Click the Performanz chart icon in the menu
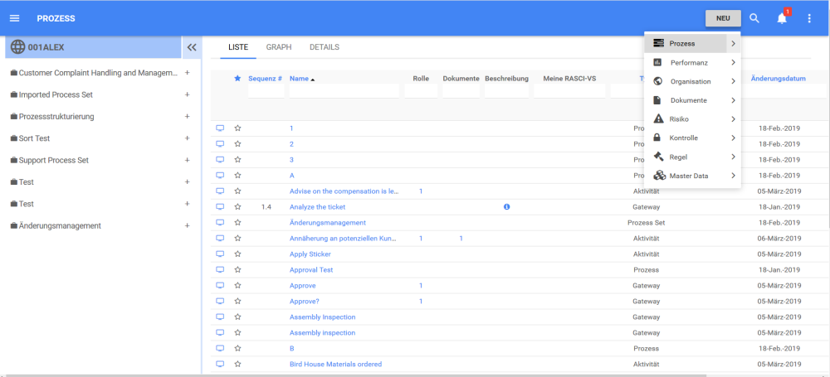This screenshot has height=377, width=830. [x=657, y=62]
